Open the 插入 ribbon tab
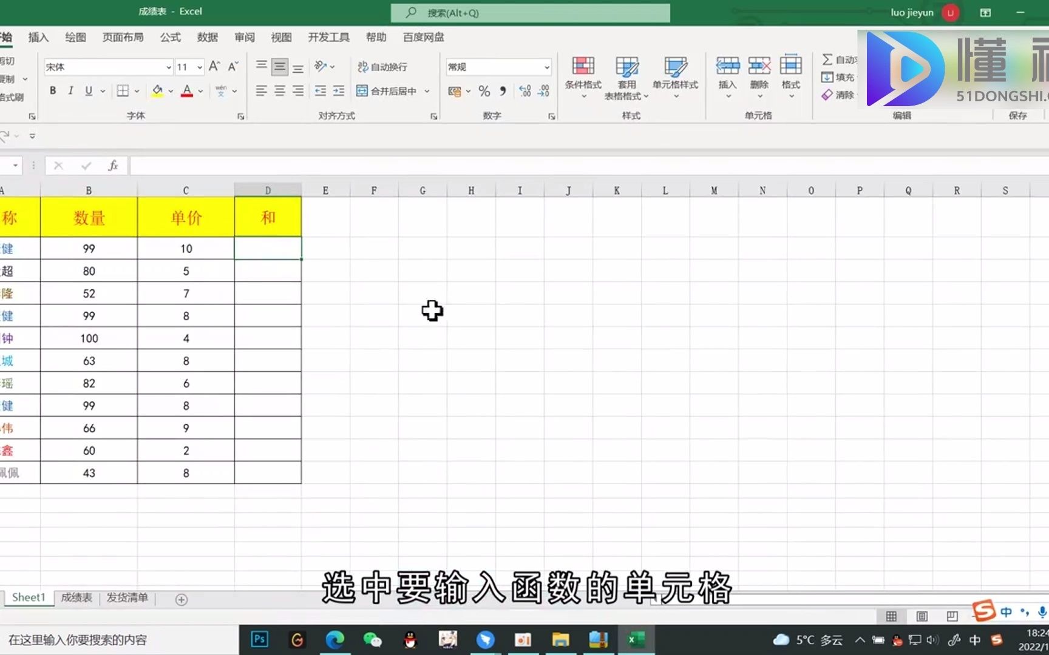The width and height of the screenshot is (1049, 655). [38, 38]
